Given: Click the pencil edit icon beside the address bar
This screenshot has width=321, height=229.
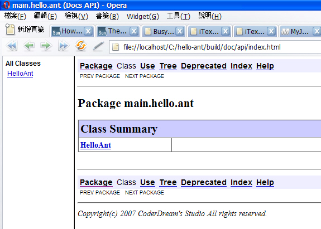Looking at the screenshot, I should coord(98,46).
